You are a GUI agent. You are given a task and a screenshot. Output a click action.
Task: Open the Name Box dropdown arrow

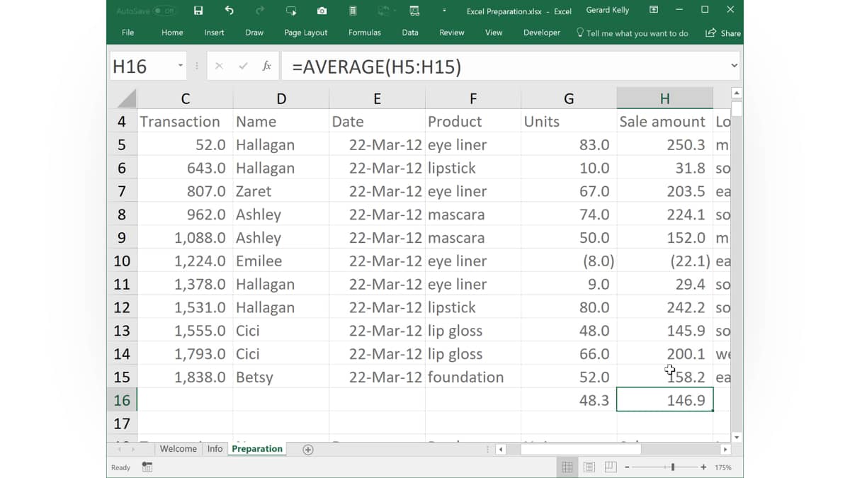181,66
